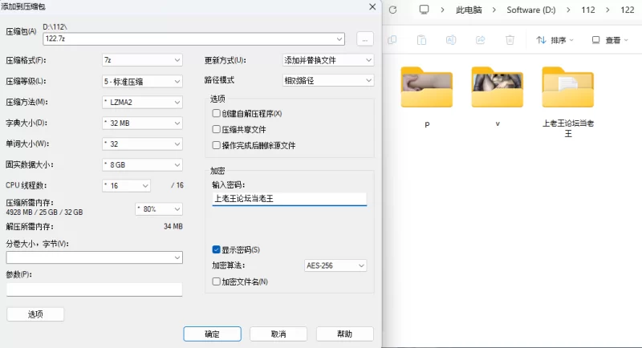Open the 压缩格式 7z dropdown
Screen dimensions: 642x348
(142, 60)
